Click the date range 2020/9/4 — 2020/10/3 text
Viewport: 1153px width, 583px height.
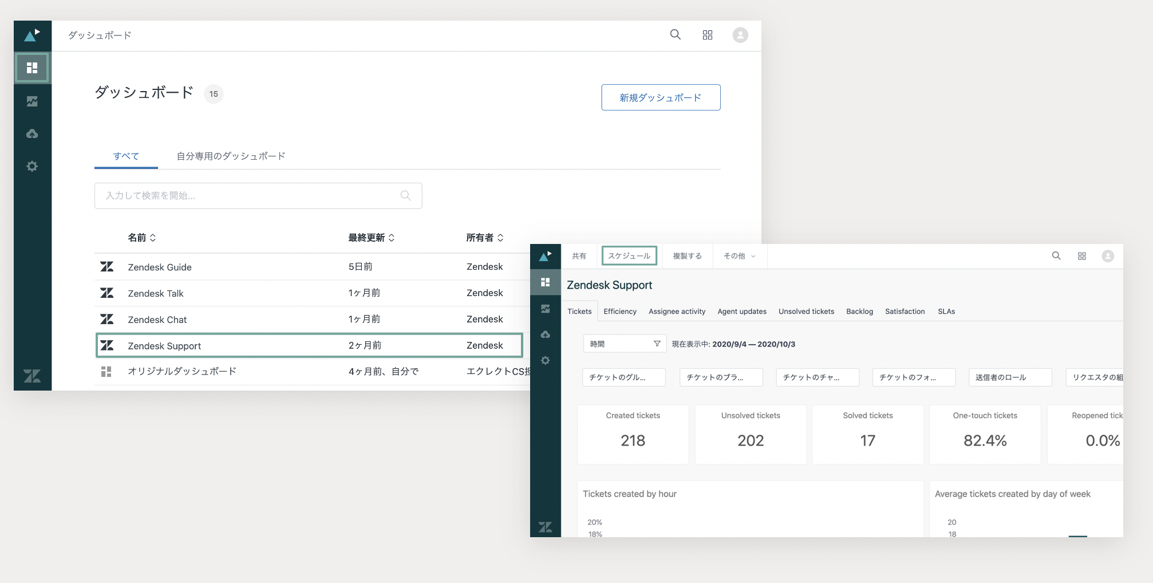click(753, 344)
